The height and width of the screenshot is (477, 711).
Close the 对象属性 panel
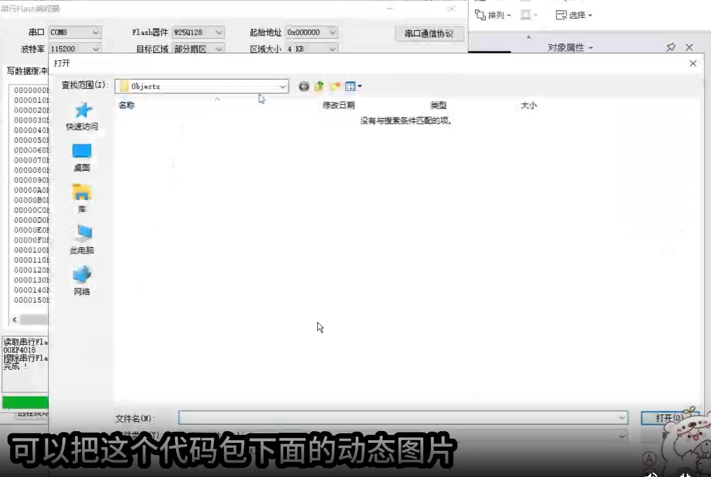point(689,47)
